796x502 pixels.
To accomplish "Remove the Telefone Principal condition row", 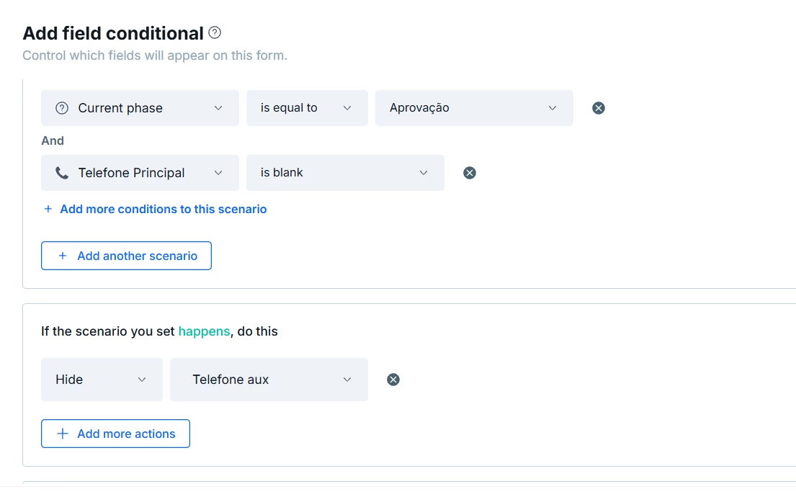I will [470, 173].
